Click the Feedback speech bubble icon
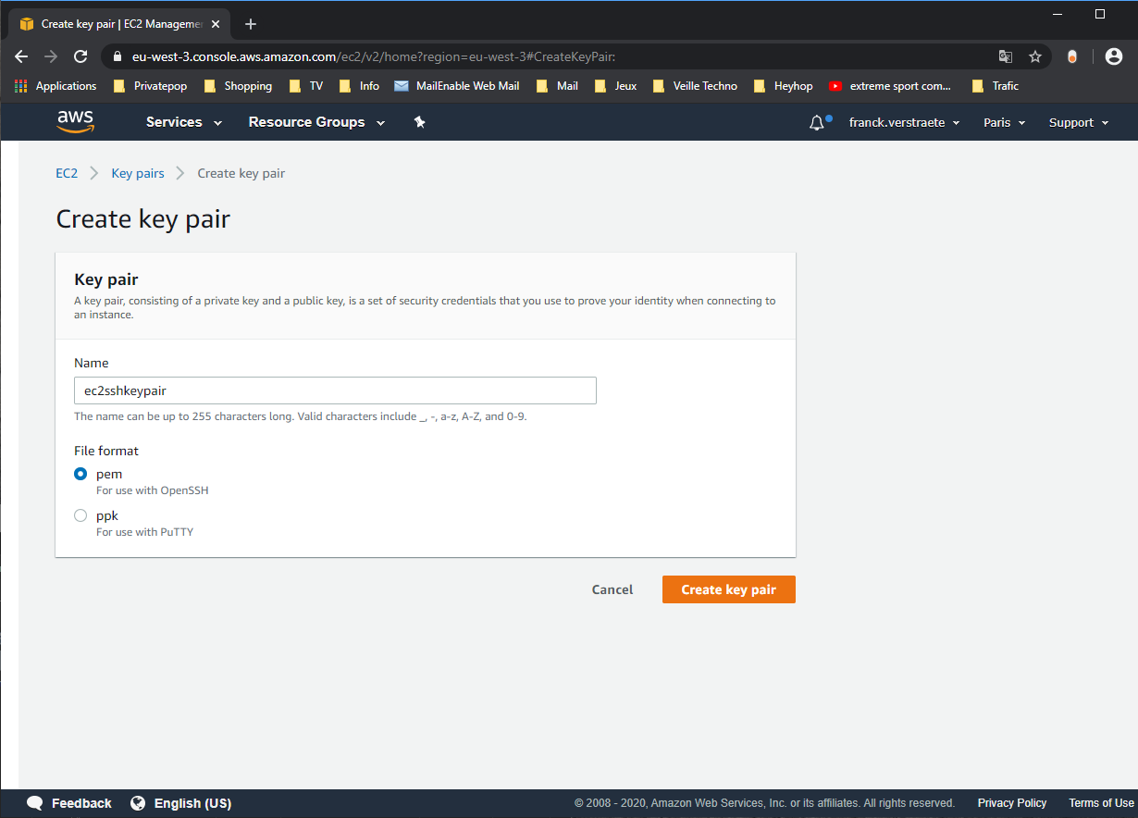The image size is (1138, 818). click(x=35, y=803)
